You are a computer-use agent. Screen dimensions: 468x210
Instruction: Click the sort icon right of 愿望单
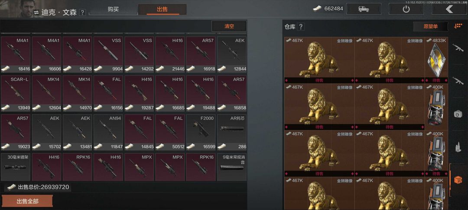458,26
